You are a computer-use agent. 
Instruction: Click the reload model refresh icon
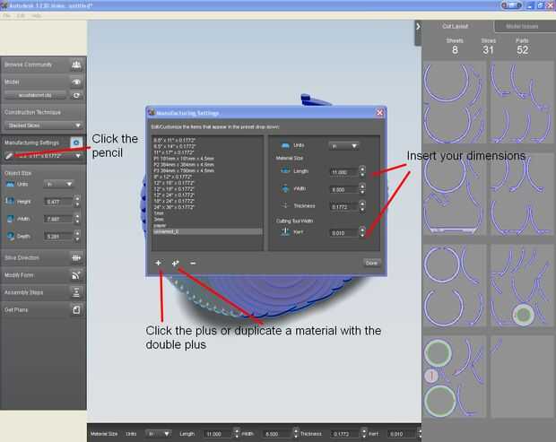pyautogui.click(x=76, y=95)
